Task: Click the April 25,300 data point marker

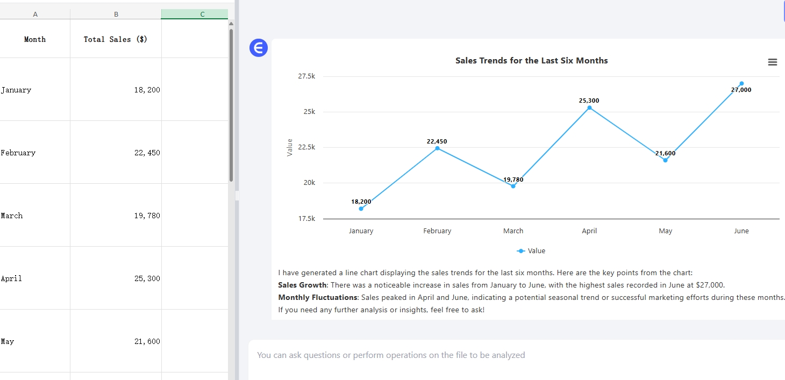Action: coord(589,107)
